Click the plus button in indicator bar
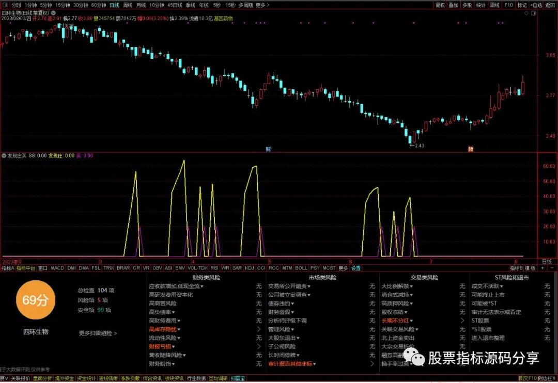 (542, 268)
